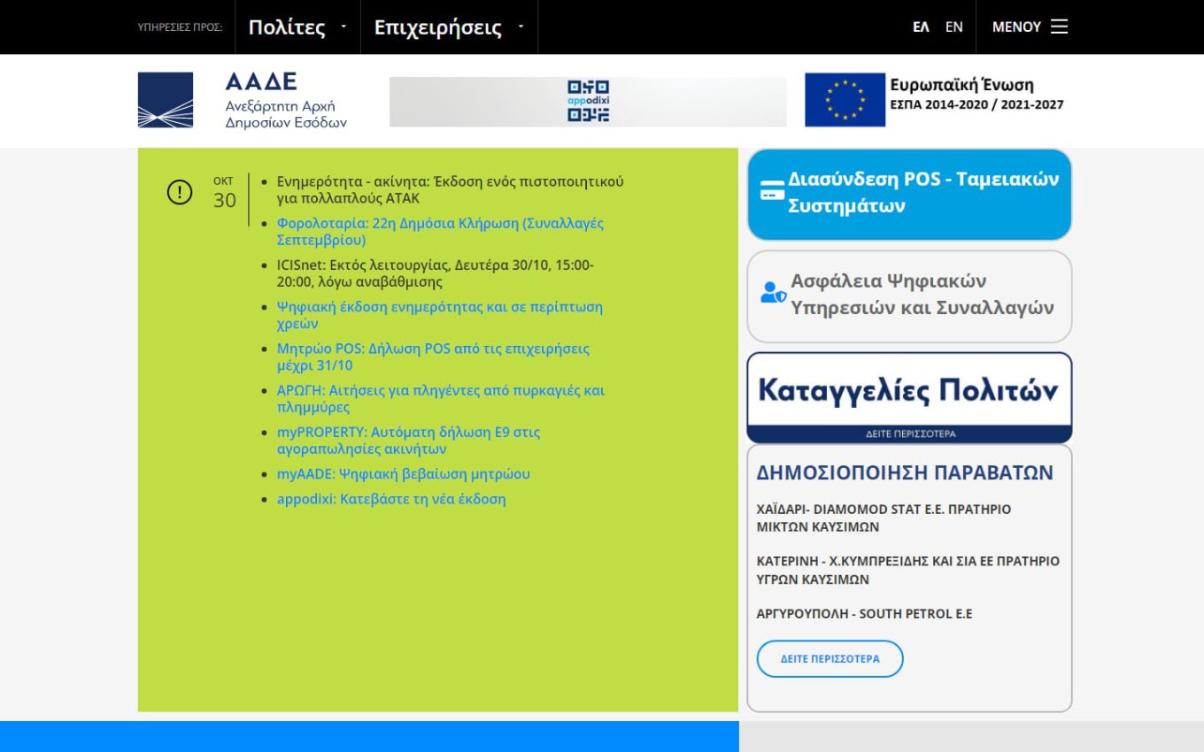Open Διασύνδεση POS - Ταμειακών Συστημάτων
The height and width of the screenshot is (752, 1204).
tap(922, 193)
